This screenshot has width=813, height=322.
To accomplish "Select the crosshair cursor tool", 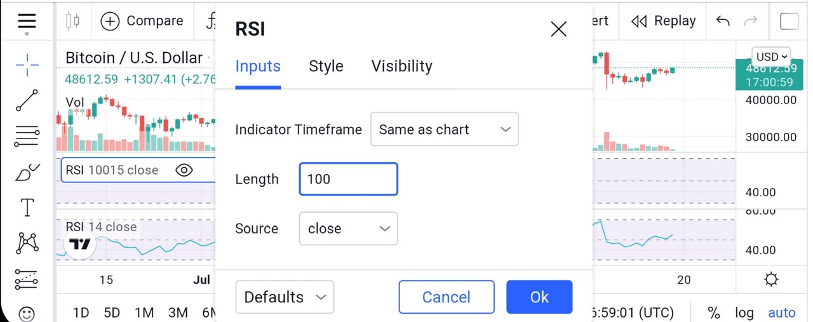I will tap(27, 65).
